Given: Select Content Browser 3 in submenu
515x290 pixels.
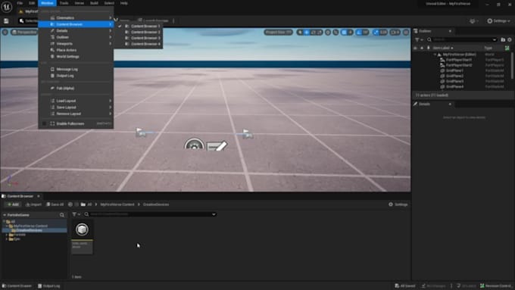Looking at the screenshot, I should coord(139,38).
